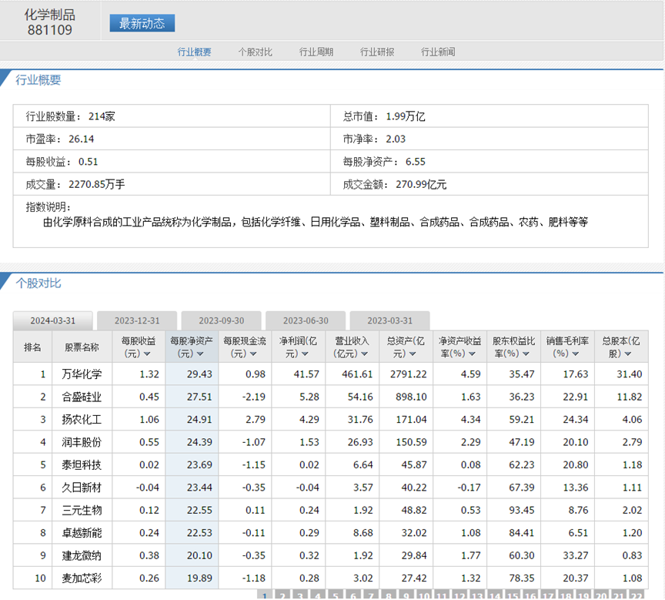Click the 市盈率 26.14 entry

click(x=60, y=139)
